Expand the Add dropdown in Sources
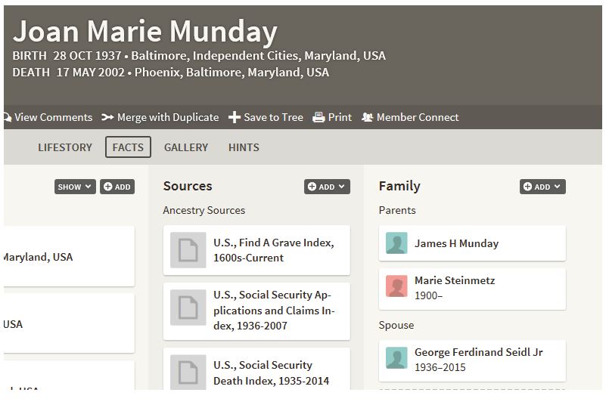This screenshot has height=405, width=609. 327,187
